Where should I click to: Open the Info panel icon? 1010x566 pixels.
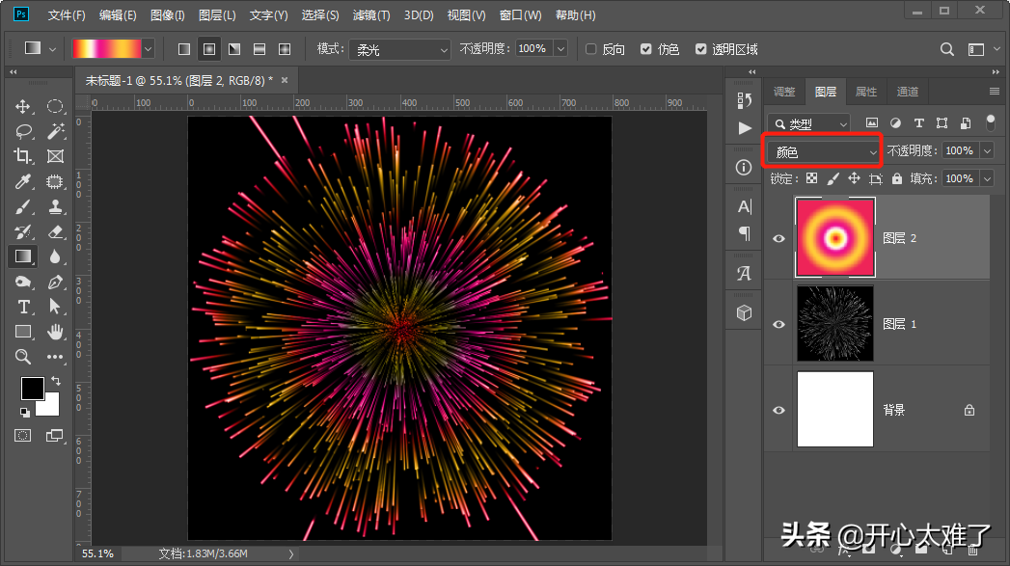click(744, 168)
